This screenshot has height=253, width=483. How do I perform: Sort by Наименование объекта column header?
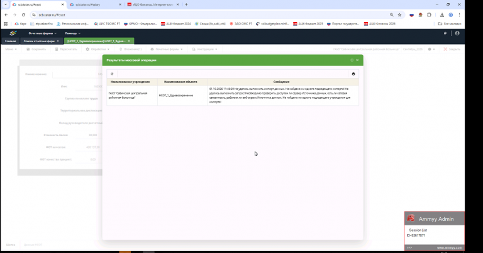click(x=182, y=82)
